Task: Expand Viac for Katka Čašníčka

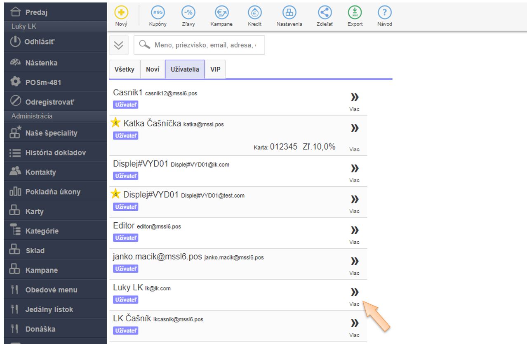Action: (x=354, y=128)
